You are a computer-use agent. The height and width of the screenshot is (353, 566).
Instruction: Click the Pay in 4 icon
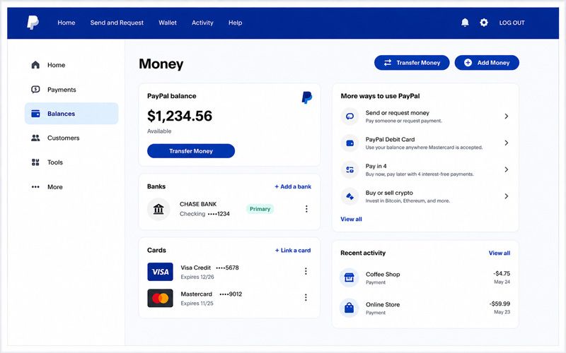coord(350,169)
